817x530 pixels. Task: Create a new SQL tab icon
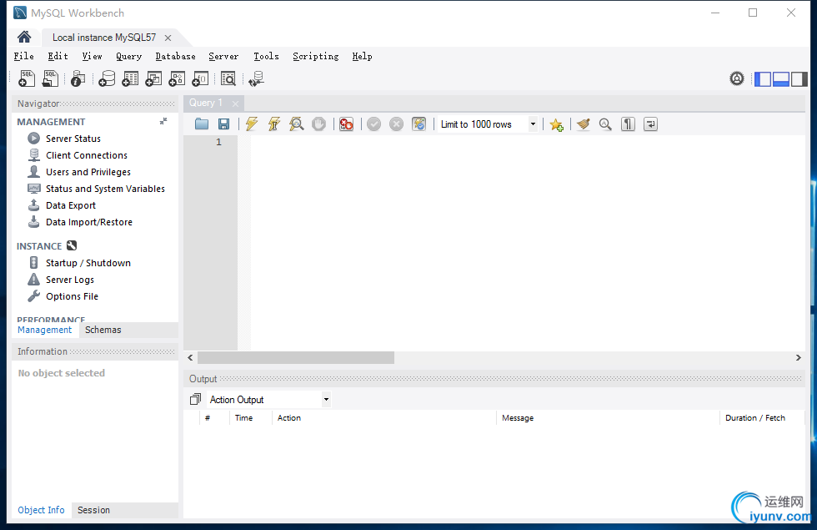26,78
